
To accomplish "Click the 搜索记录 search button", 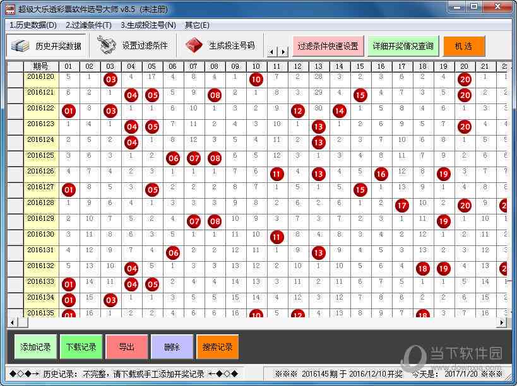I will 218,347.
